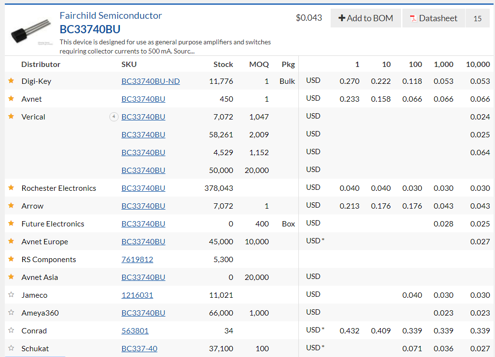Toggle the favorite star for Verical
The height and width of the screenshot is (357, 495).
tap(11, 117)
